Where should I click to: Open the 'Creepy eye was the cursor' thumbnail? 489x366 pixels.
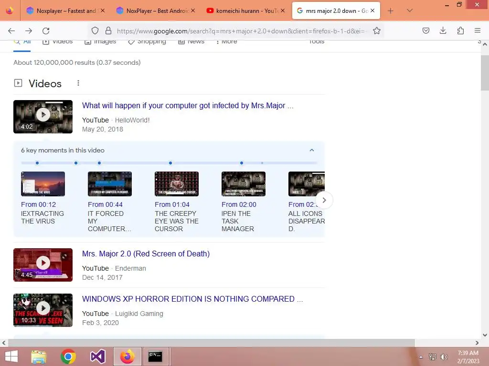(x=177, y=184)
